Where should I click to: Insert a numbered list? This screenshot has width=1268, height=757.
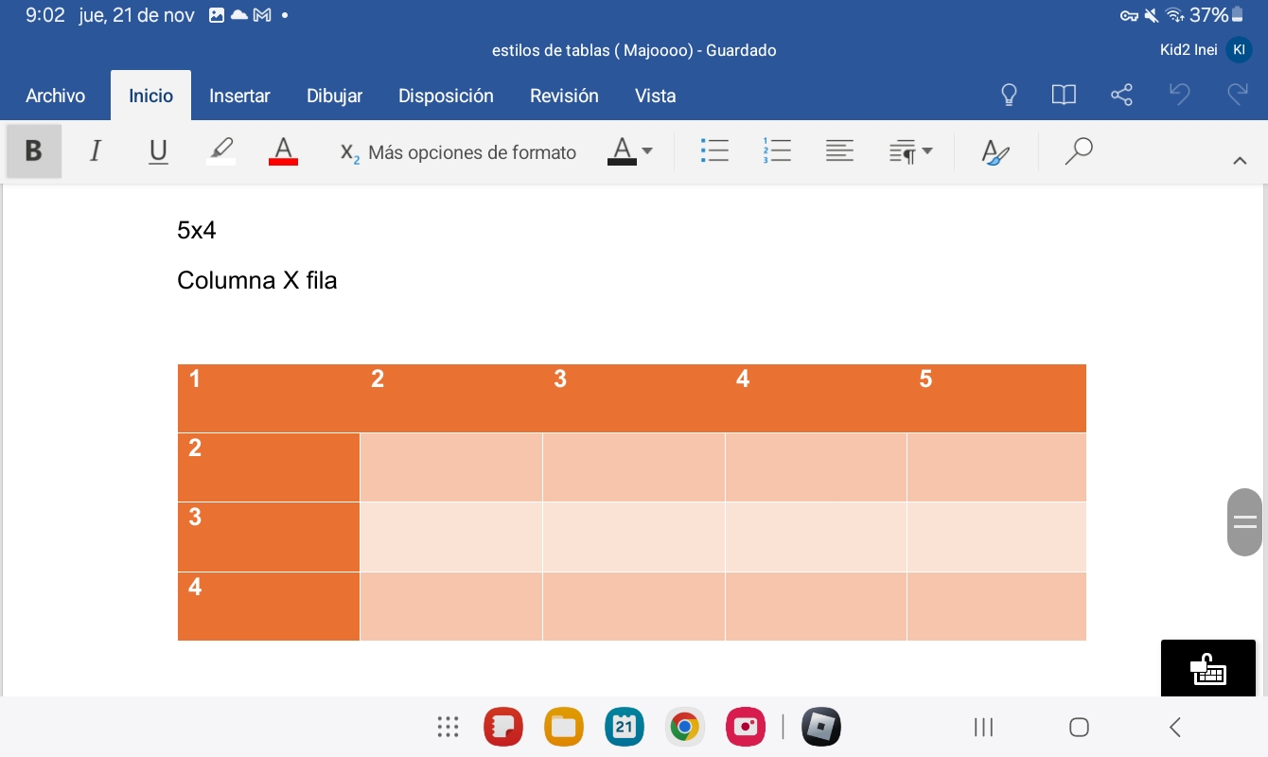pyautogui.click(x=777, y=151)
